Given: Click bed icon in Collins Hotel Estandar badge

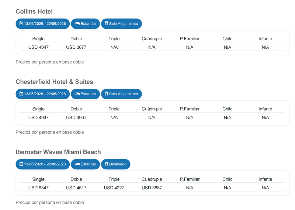Looking at the screenshot, I should (77, 24).
